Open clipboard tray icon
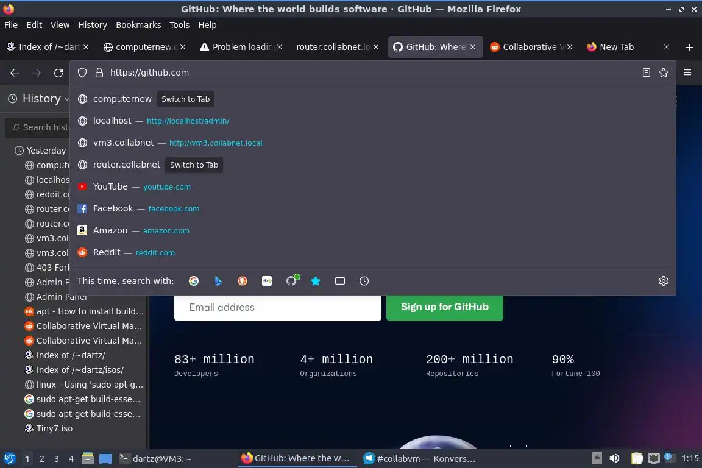 pos(637,459)
